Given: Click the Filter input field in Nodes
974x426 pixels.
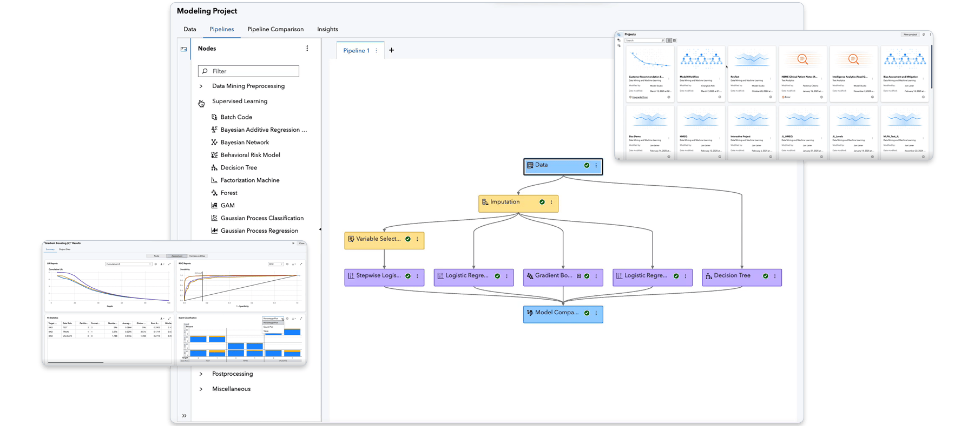Looking at the screenshot, I should pyautogui.click(x=249, y=71).
